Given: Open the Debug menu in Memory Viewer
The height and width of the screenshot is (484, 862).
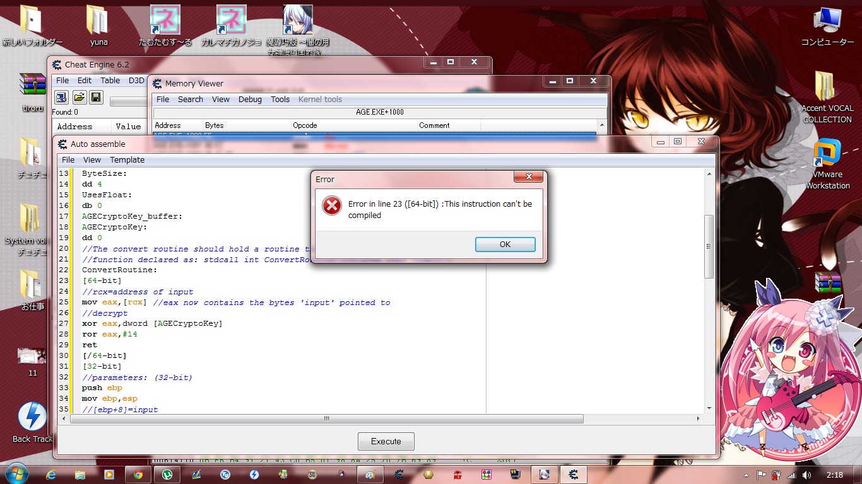Looking at the screenshot, I should click(x=250, y=99).
